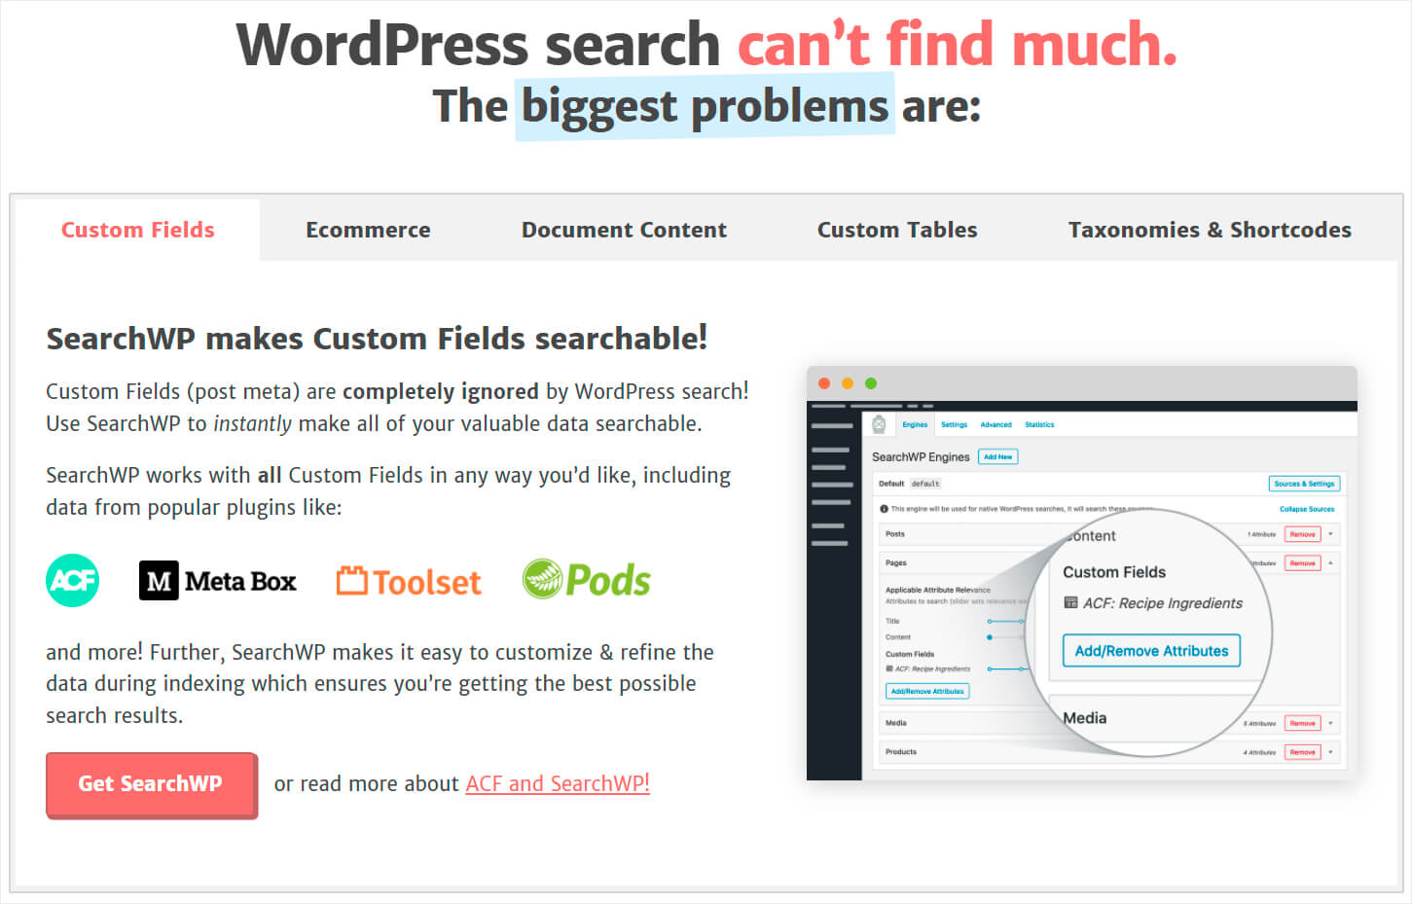This screenshot has height=904, width=1412.
Task: Select the Custom Fields tab
Action: (x=137, y=230)
